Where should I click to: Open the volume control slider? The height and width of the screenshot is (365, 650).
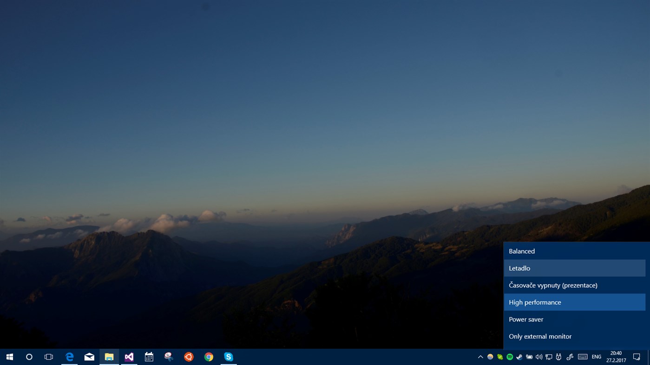pyautogui.click(x=538, y=357)
